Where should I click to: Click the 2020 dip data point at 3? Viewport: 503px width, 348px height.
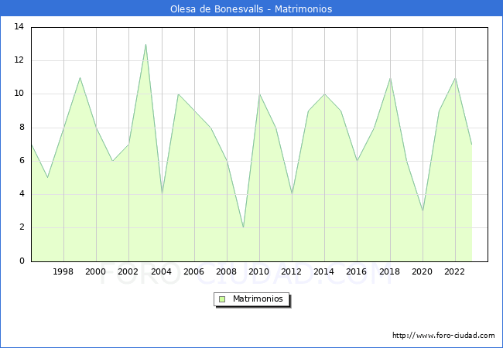423,211
